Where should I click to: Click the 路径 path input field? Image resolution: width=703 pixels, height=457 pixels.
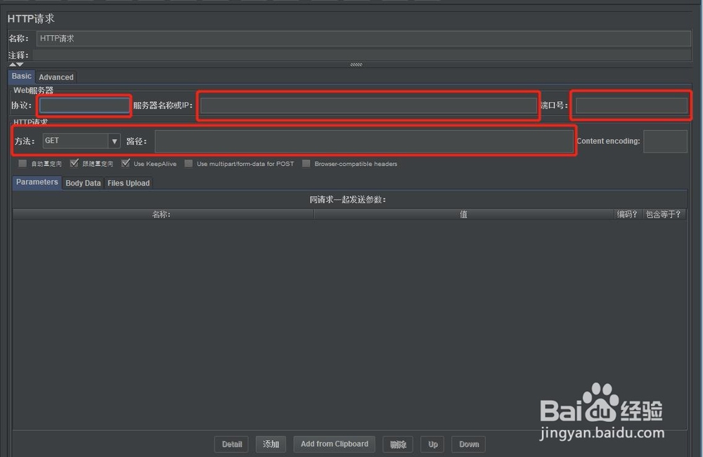(364, 141)
